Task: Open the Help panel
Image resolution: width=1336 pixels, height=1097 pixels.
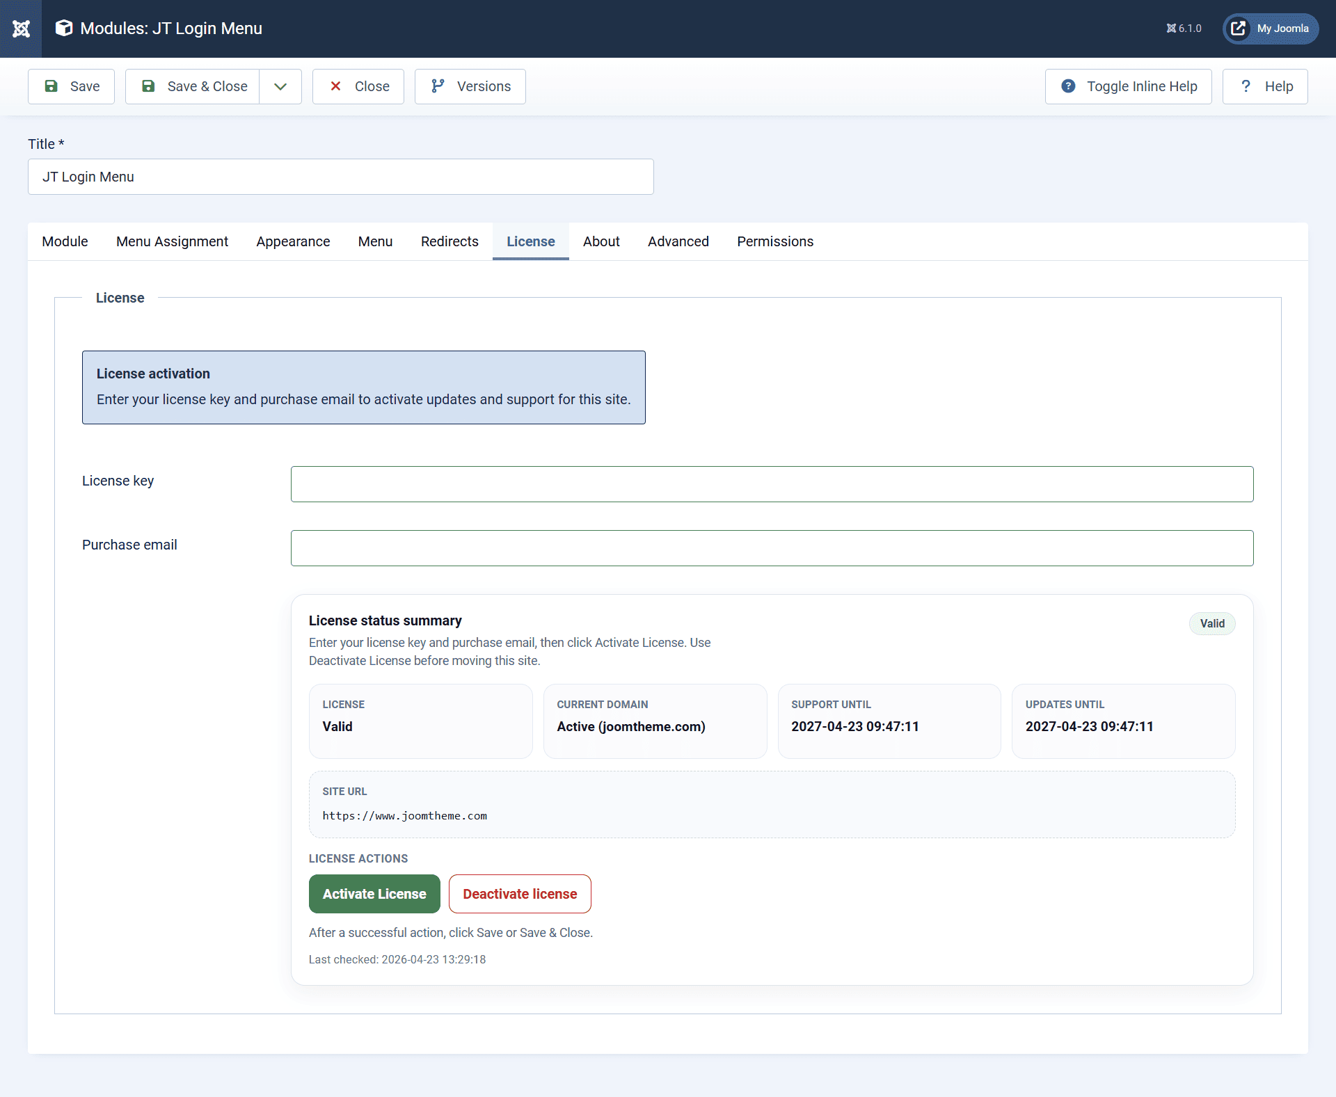Action: click(1265, 86)
